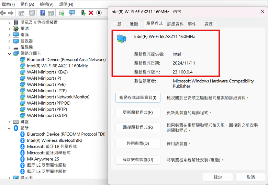Click the network device icon in properties dialog
Viewport: 268px width, 185px height.
[x=121, y=38]
